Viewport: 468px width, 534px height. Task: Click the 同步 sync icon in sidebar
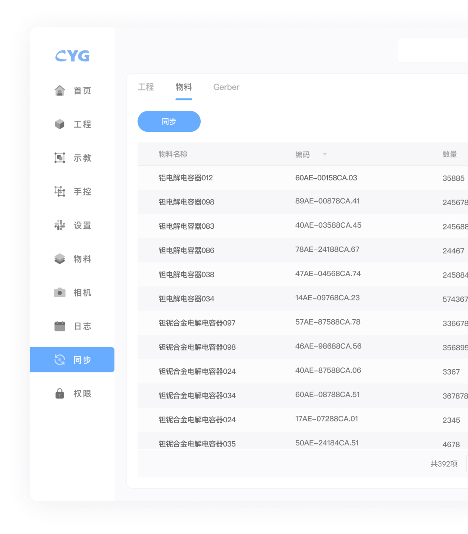tap(60, 360)
